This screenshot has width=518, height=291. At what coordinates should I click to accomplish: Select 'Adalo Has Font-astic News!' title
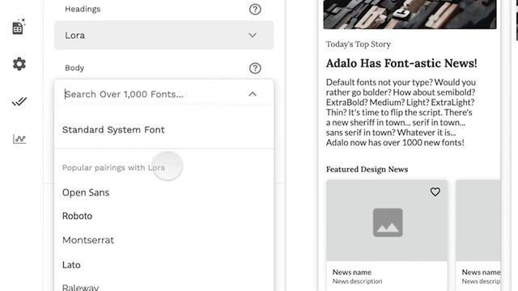[x=401, y=63]
